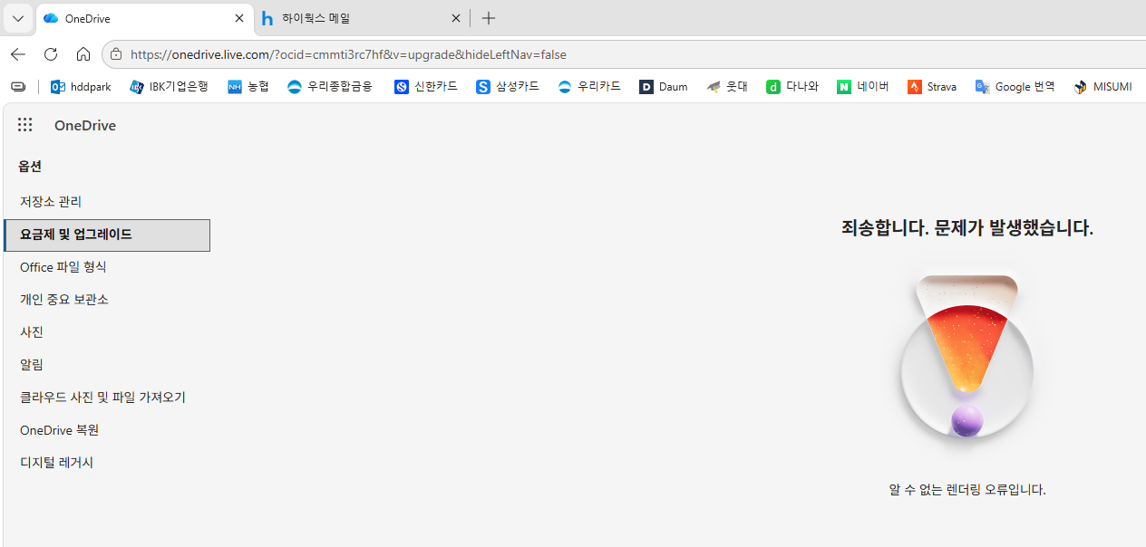
Task: Open 개인 중요 보관소 settings
Action: click(x=107, y=300)
